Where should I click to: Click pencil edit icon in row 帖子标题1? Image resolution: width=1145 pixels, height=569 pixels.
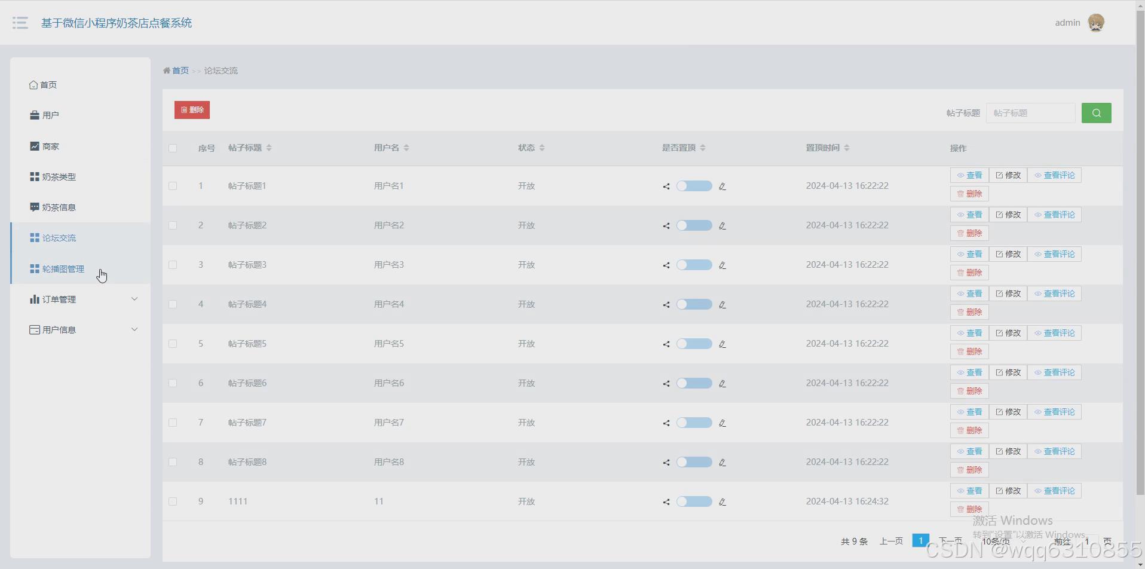coord(722,186)
